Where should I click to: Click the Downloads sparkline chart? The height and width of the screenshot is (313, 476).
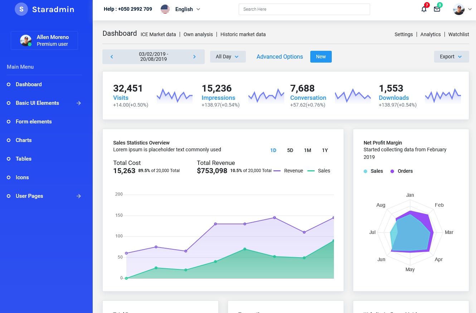pyautogui.click(x=443, y=96)
